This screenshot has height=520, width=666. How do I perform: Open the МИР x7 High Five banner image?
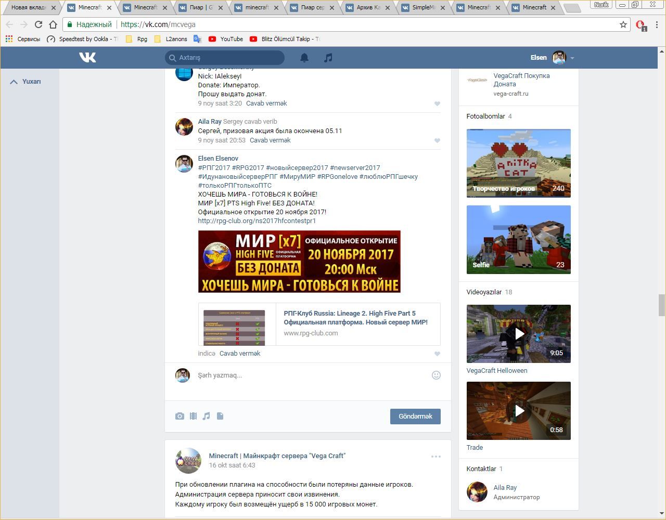point(299,262)
